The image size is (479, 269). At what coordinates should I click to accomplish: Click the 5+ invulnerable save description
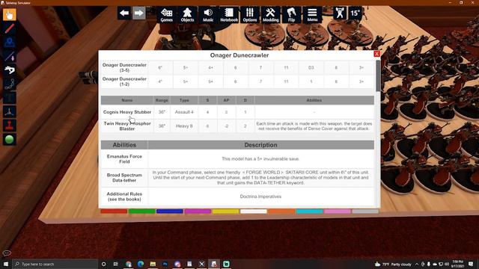click(x=260, y=159)
